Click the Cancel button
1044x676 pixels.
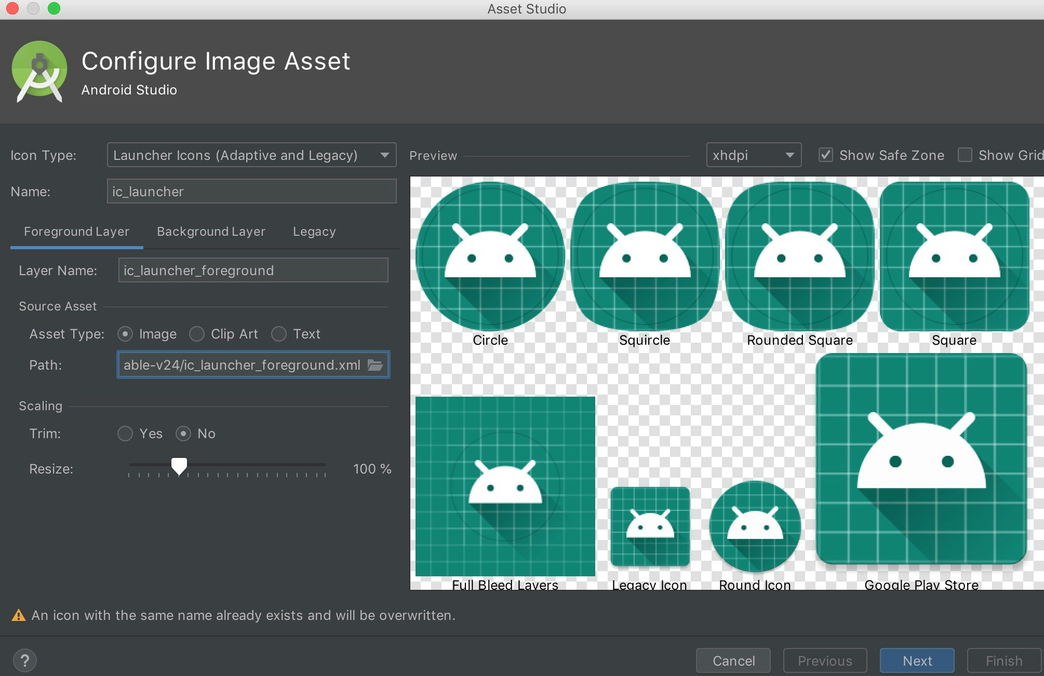coord(733,660)
